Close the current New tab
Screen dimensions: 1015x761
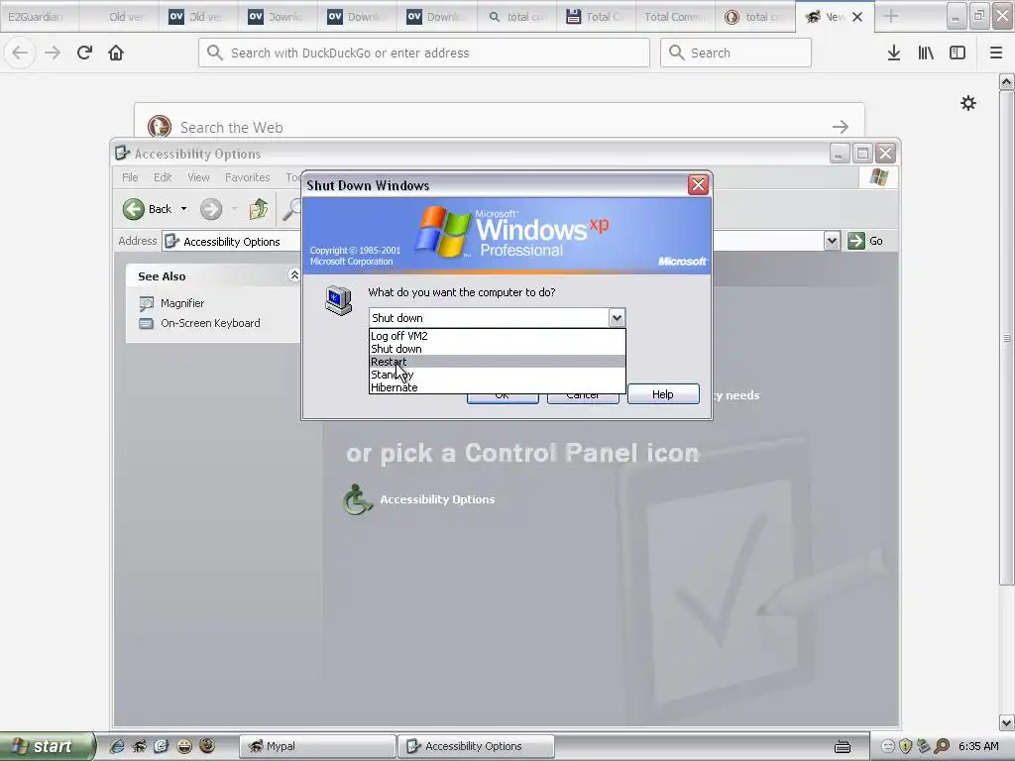pos(857,17)
